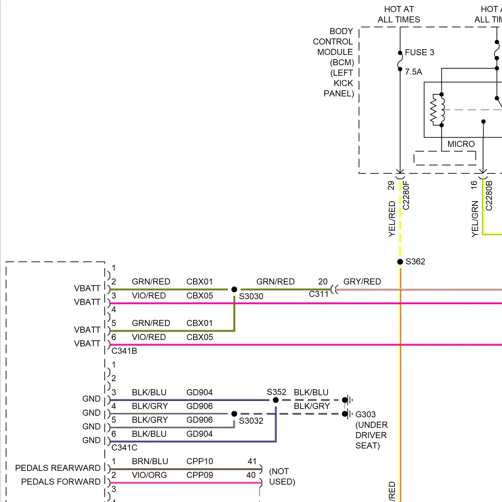
Task: Select the YEL/GRN wire label
Action: click(475, 219)
